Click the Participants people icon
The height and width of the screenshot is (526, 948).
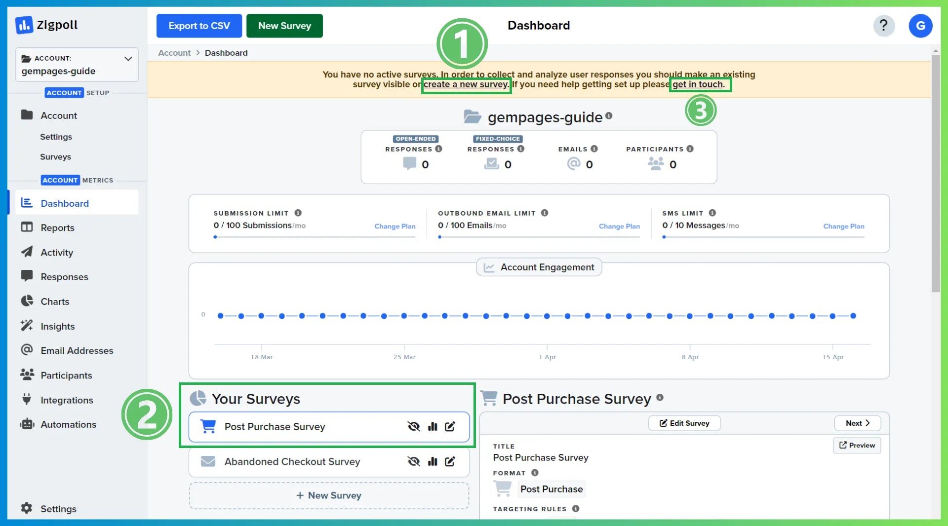pyautogui.click(x=27, y=375)
